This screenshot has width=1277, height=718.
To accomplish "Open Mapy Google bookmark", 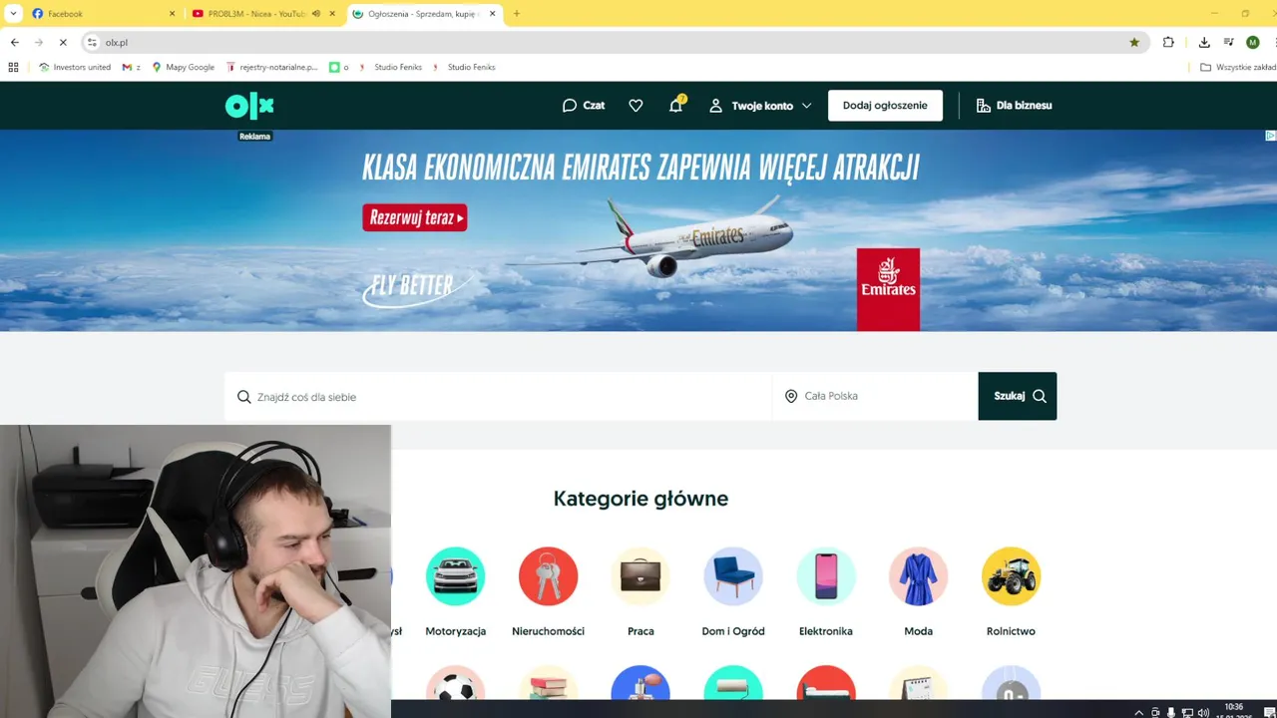I will [x=184, y=67].
